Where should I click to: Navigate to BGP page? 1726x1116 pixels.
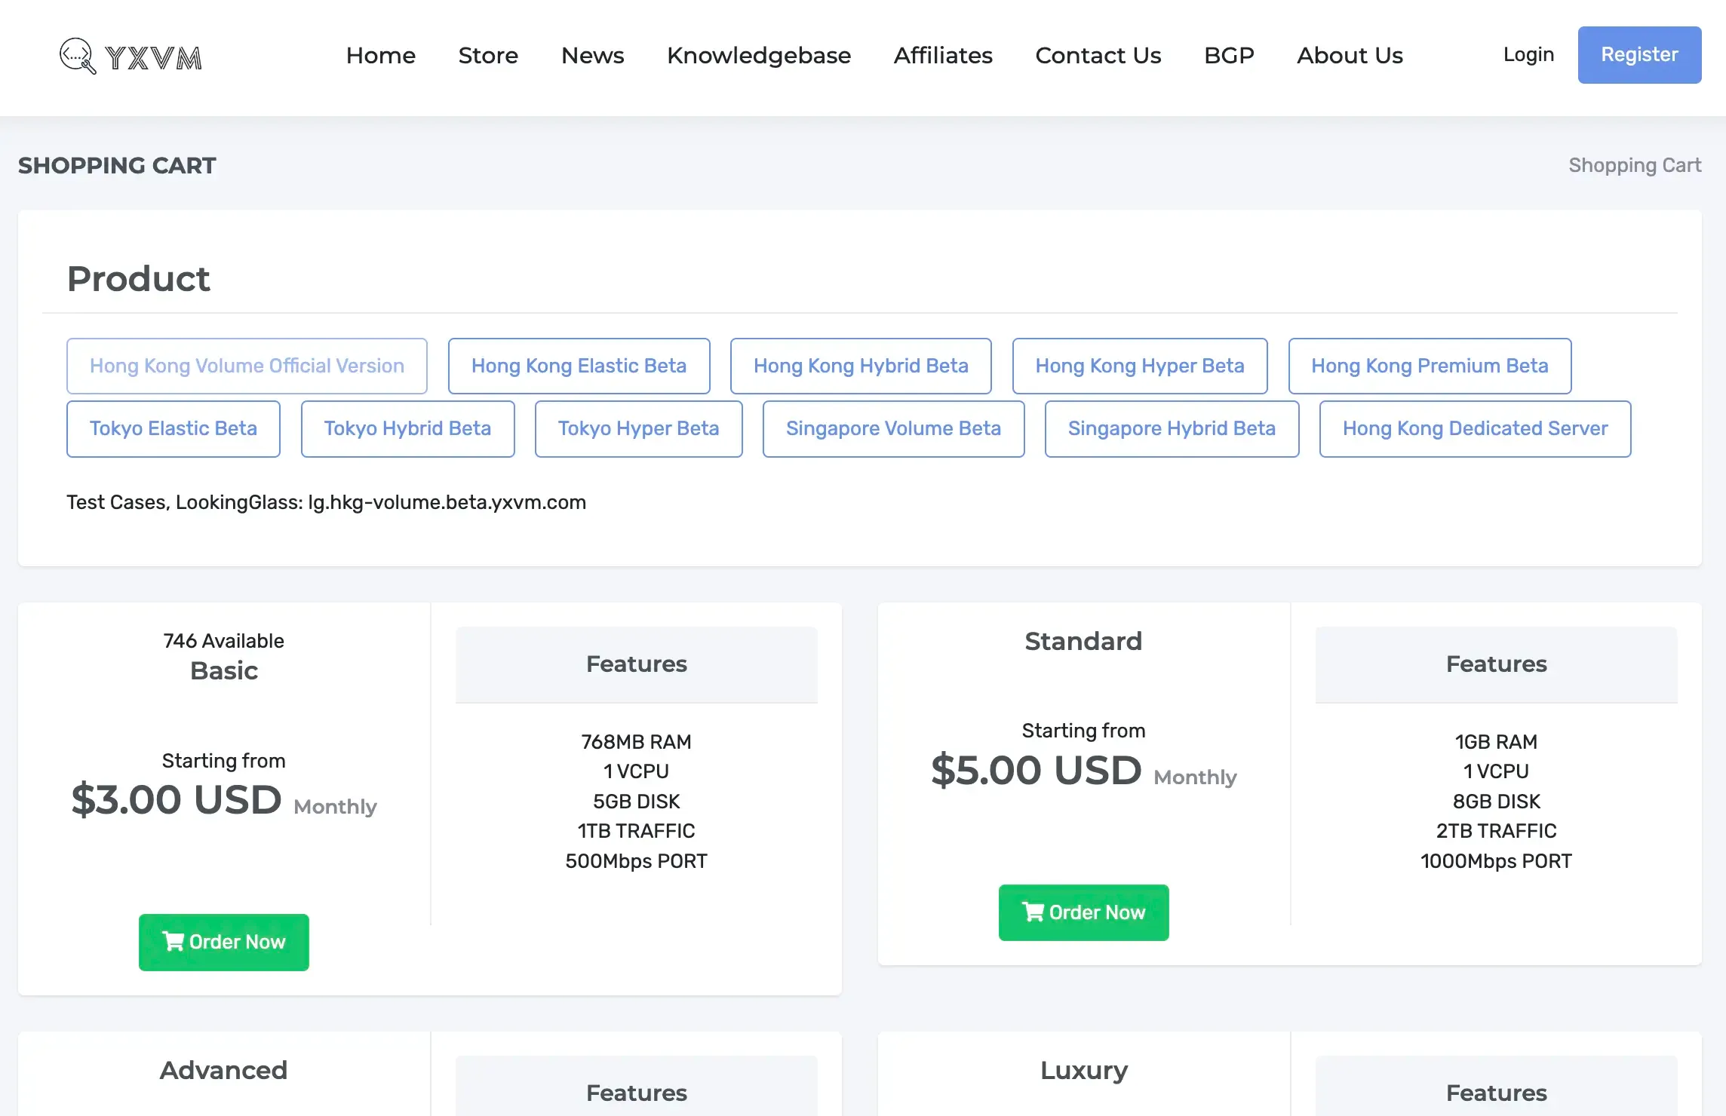(x=1228, y=55)
